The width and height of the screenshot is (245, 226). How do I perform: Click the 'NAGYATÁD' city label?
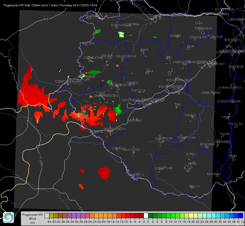(131, 150)
